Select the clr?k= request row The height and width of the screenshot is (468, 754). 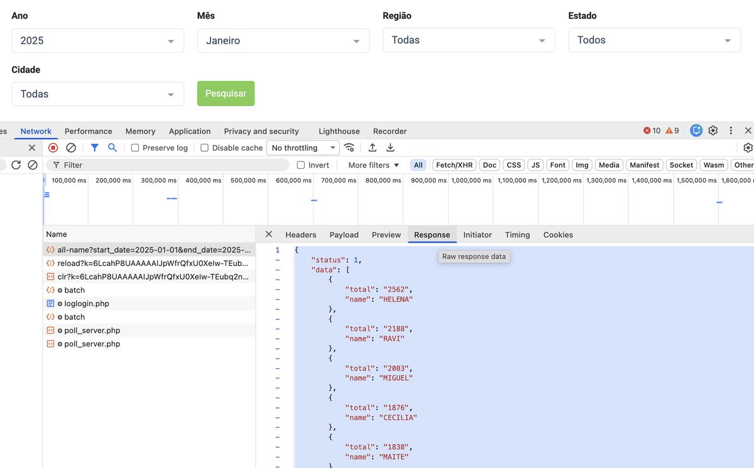(x=150, y=277)
